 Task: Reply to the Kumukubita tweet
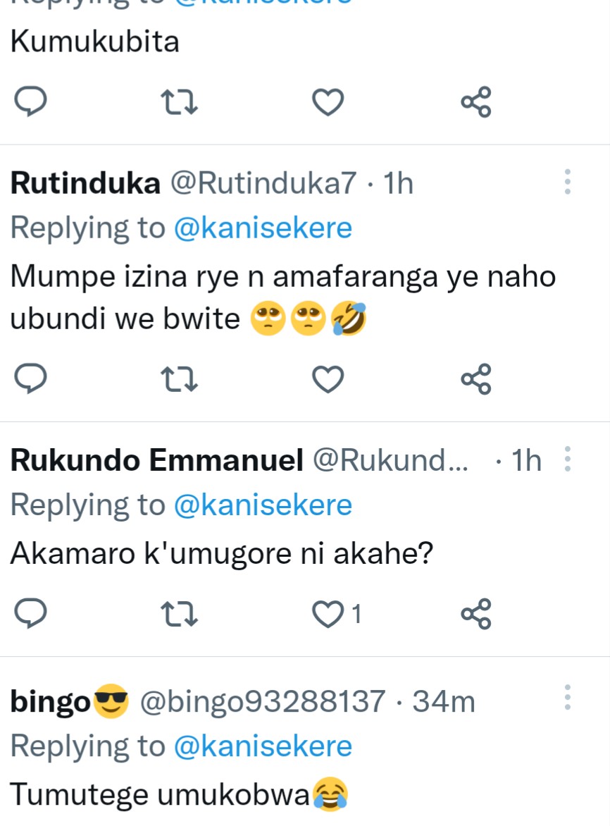[x=30, y=103]
